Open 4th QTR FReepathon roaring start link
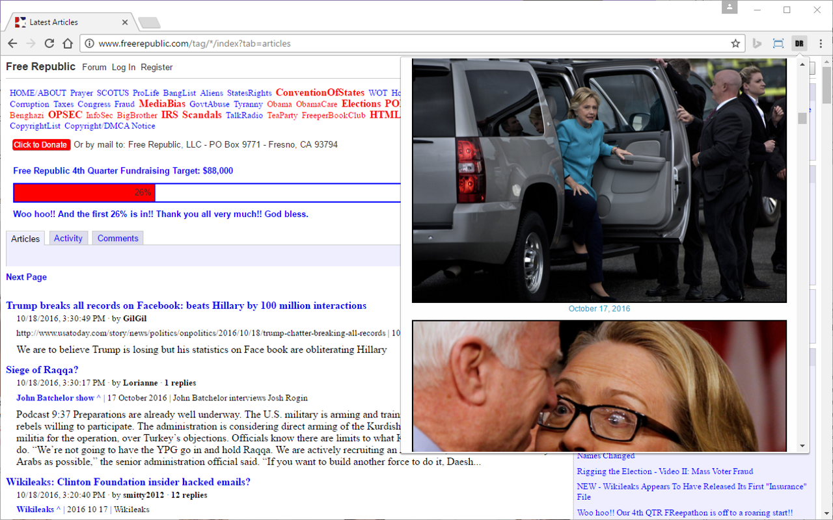The image size is (833, 520). pos(685,513)
